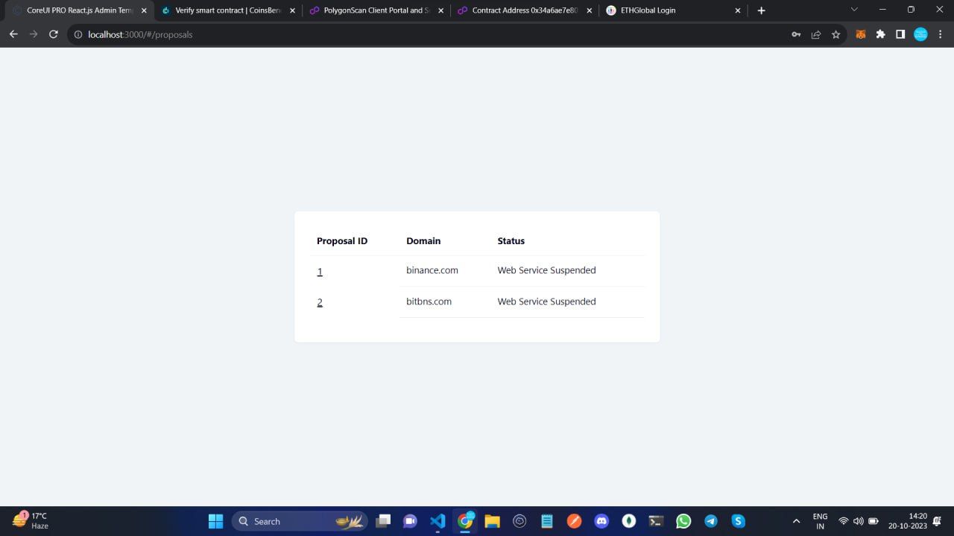Screen dimensions: 954x536
Task: Click bitbns.com Web Service Suspended status
Action: tap(546, 301)
